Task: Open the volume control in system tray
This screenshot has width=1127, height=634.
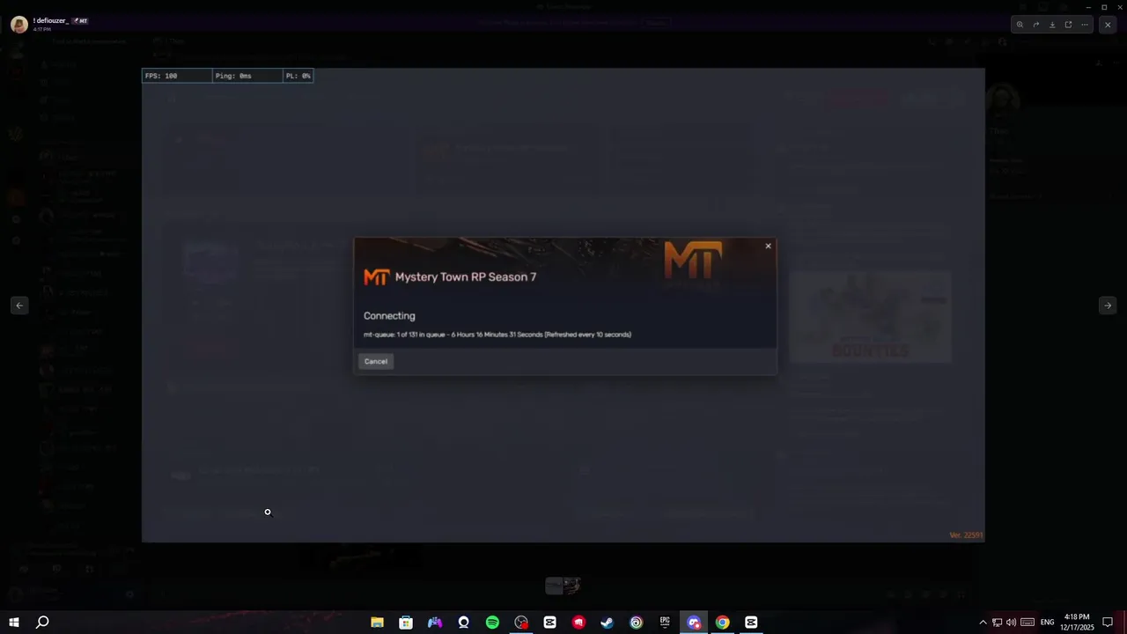Action: [x=1011, y=623]
